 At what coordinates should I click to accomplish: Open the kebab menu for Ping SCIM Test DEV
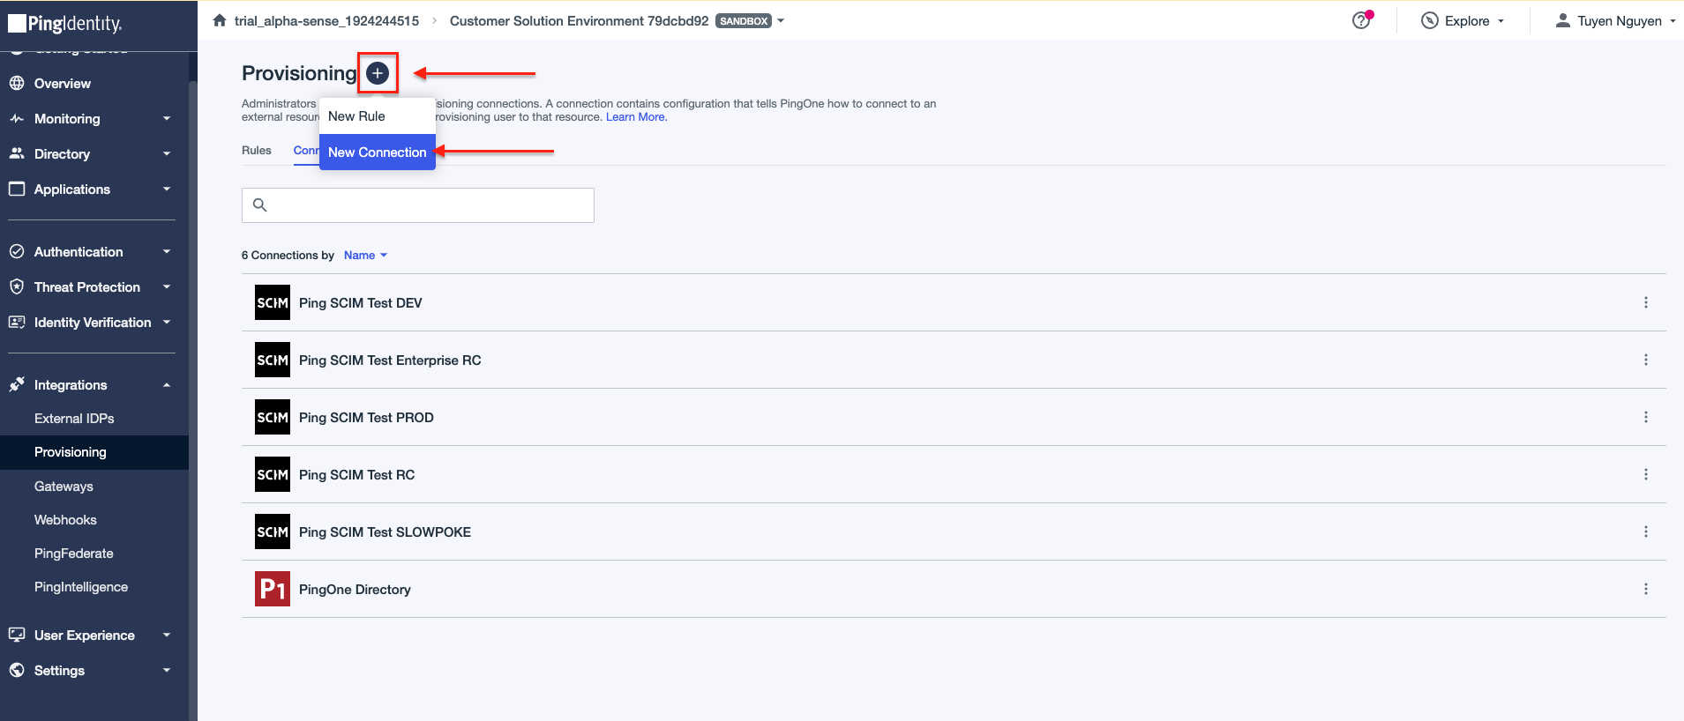[1646, 302]
